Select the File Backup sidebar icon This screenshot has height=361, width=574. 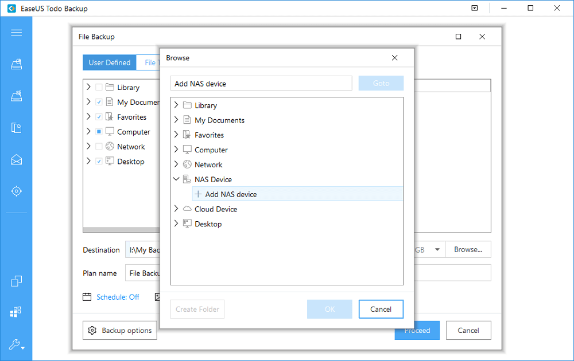click(16, 128)
